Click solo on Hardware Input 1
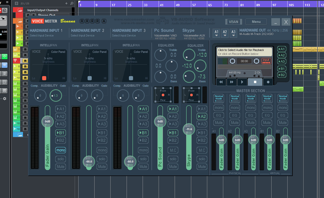This screenshot has height=198, width=324. pyautogui.click(x=61, y=159)
